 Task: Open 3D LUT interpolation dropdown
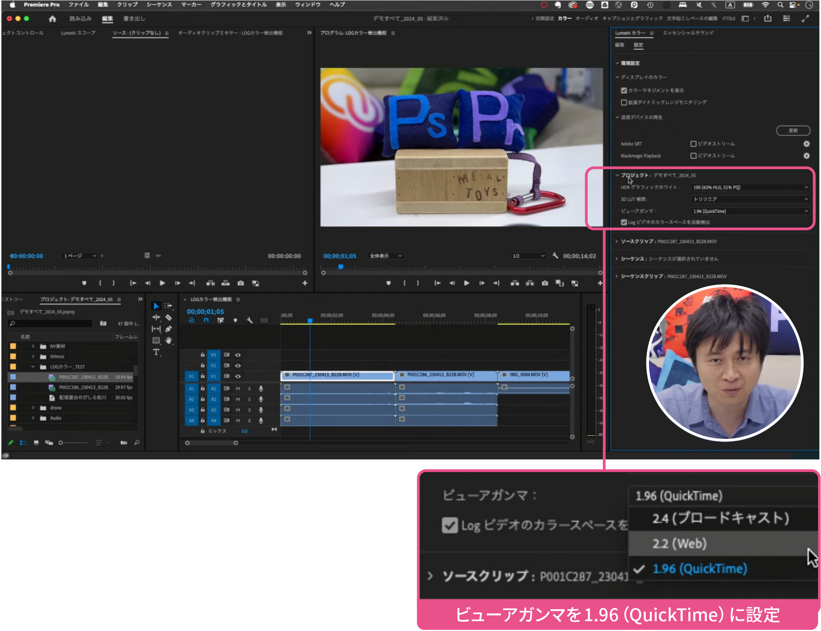[x=750, y=199]
